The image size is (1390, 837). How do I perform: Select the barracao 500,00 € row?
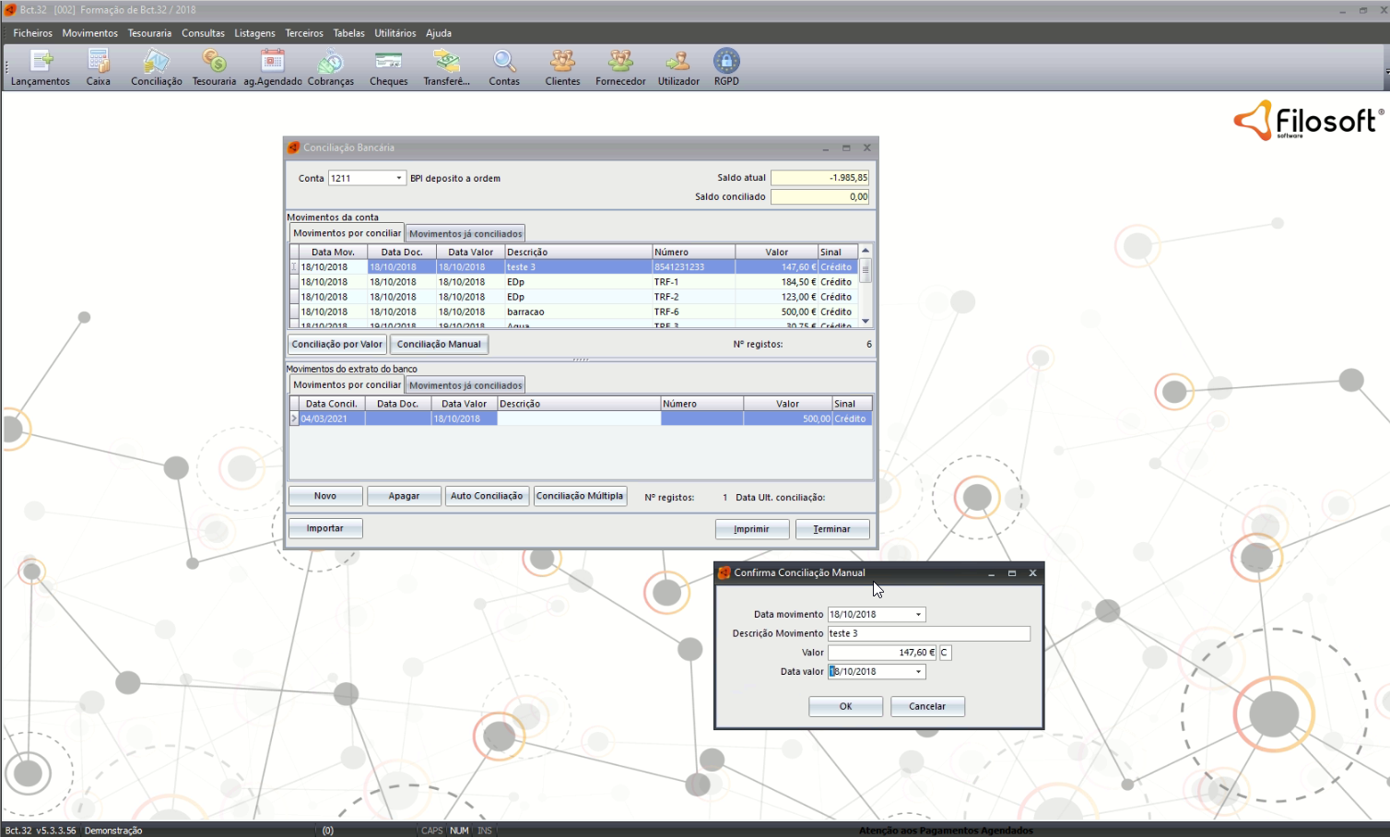click(571, 312)
